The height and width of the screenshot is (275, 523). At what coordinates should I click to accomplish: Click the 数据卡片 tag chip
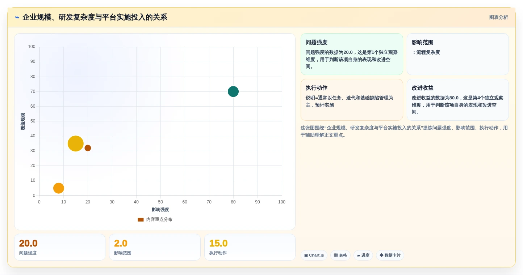pyautogui.click(x=390, y=255)
